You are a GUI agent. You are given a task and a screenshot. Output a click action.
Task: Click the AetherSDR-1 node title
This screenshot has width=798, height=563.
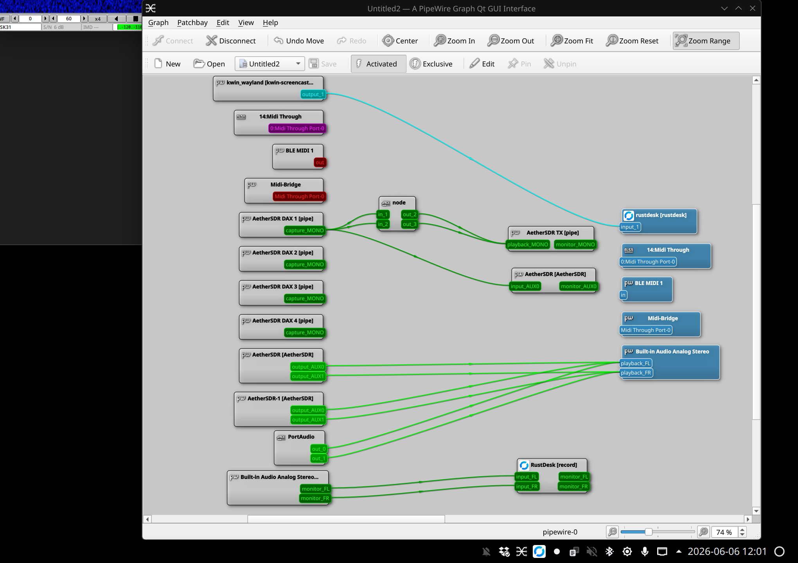[x=280, y=398]
